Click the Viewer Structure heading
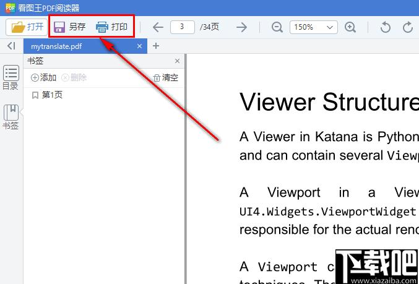This screenshot has height=284, width=419. [329, 102]
